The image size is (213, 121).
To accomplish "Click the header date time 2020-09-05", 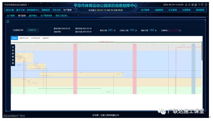I will (x=173, y=5).
